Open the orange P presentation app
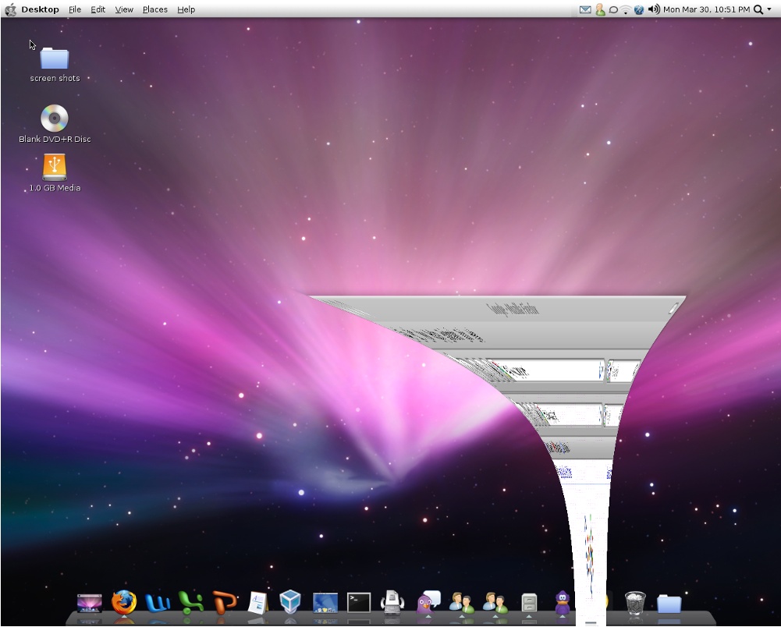The width and height of the screenshot is (781, 627). (x=225, y=603)
